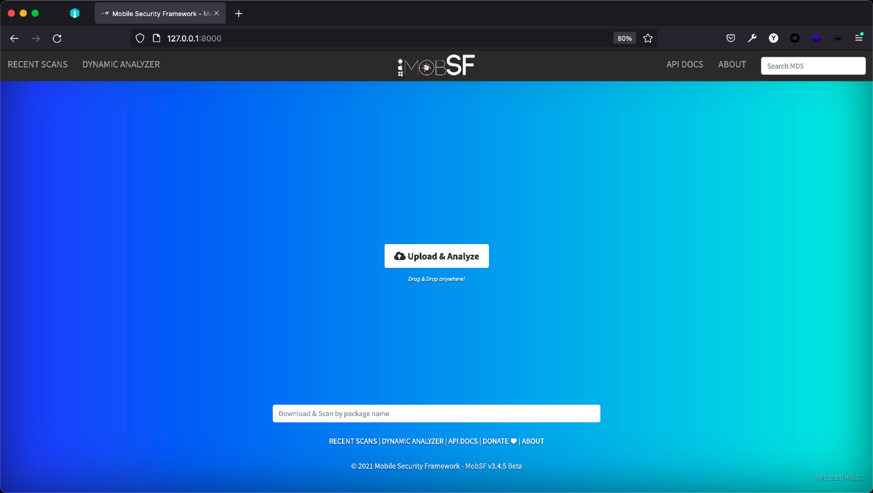
Task: Click the Search MD5 input field
Action: (813, 65)
